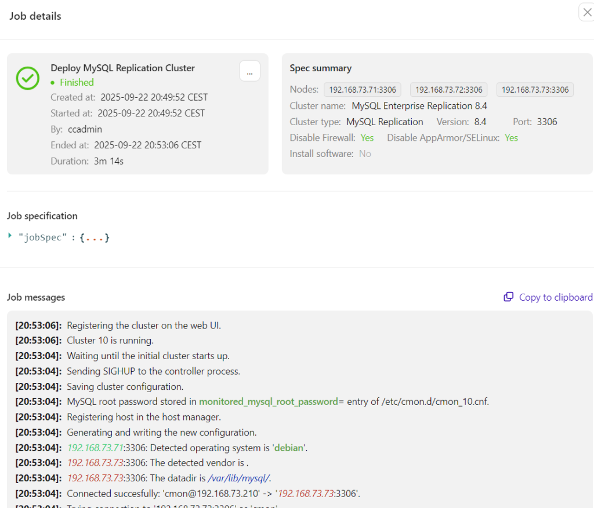This screenshot has width=594, height=508.
Task: Select the "jobSpec" key label
Action: coord(42,237)
